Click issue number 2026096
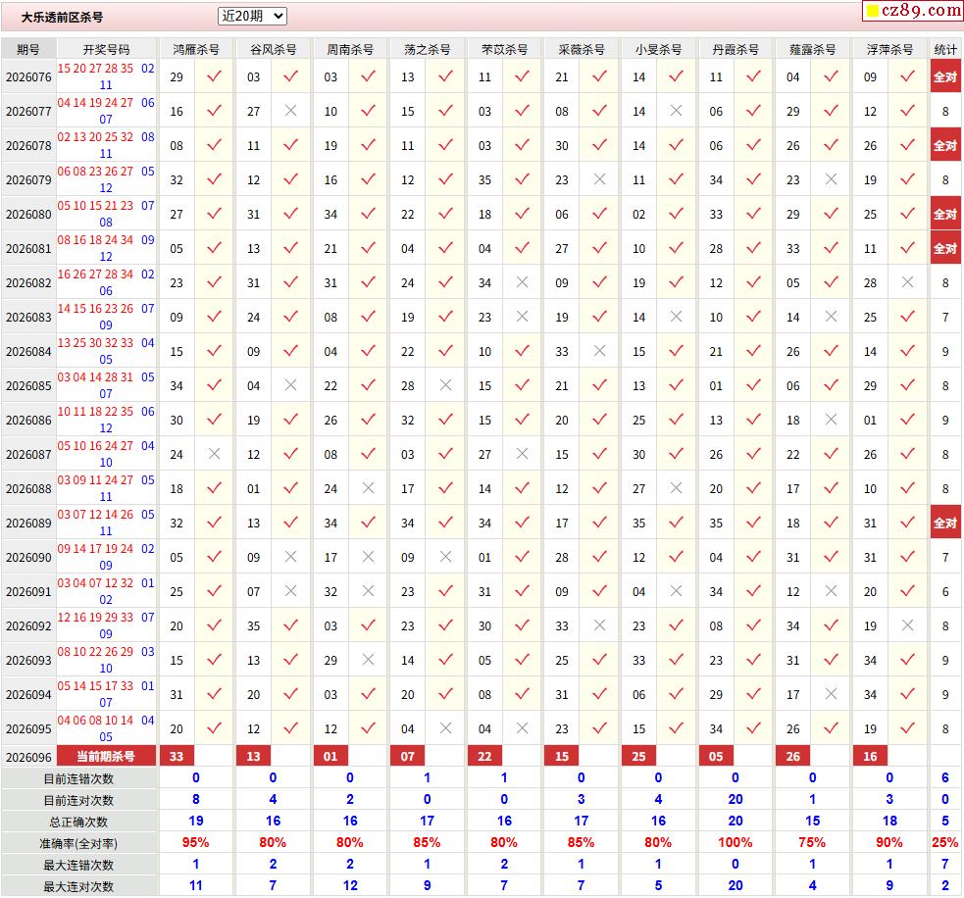The image size is (964, 898). 28,757
